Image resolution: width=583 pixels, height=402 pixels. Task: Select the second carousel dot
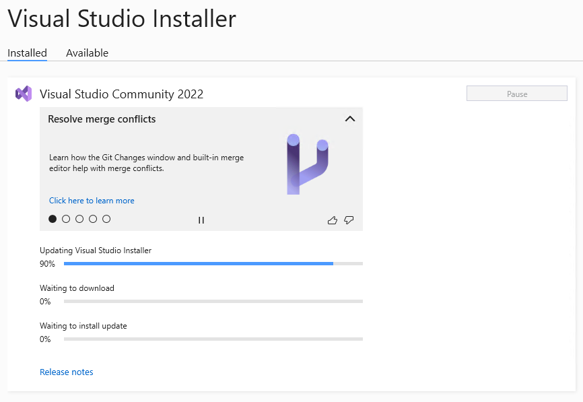(66, 219)
